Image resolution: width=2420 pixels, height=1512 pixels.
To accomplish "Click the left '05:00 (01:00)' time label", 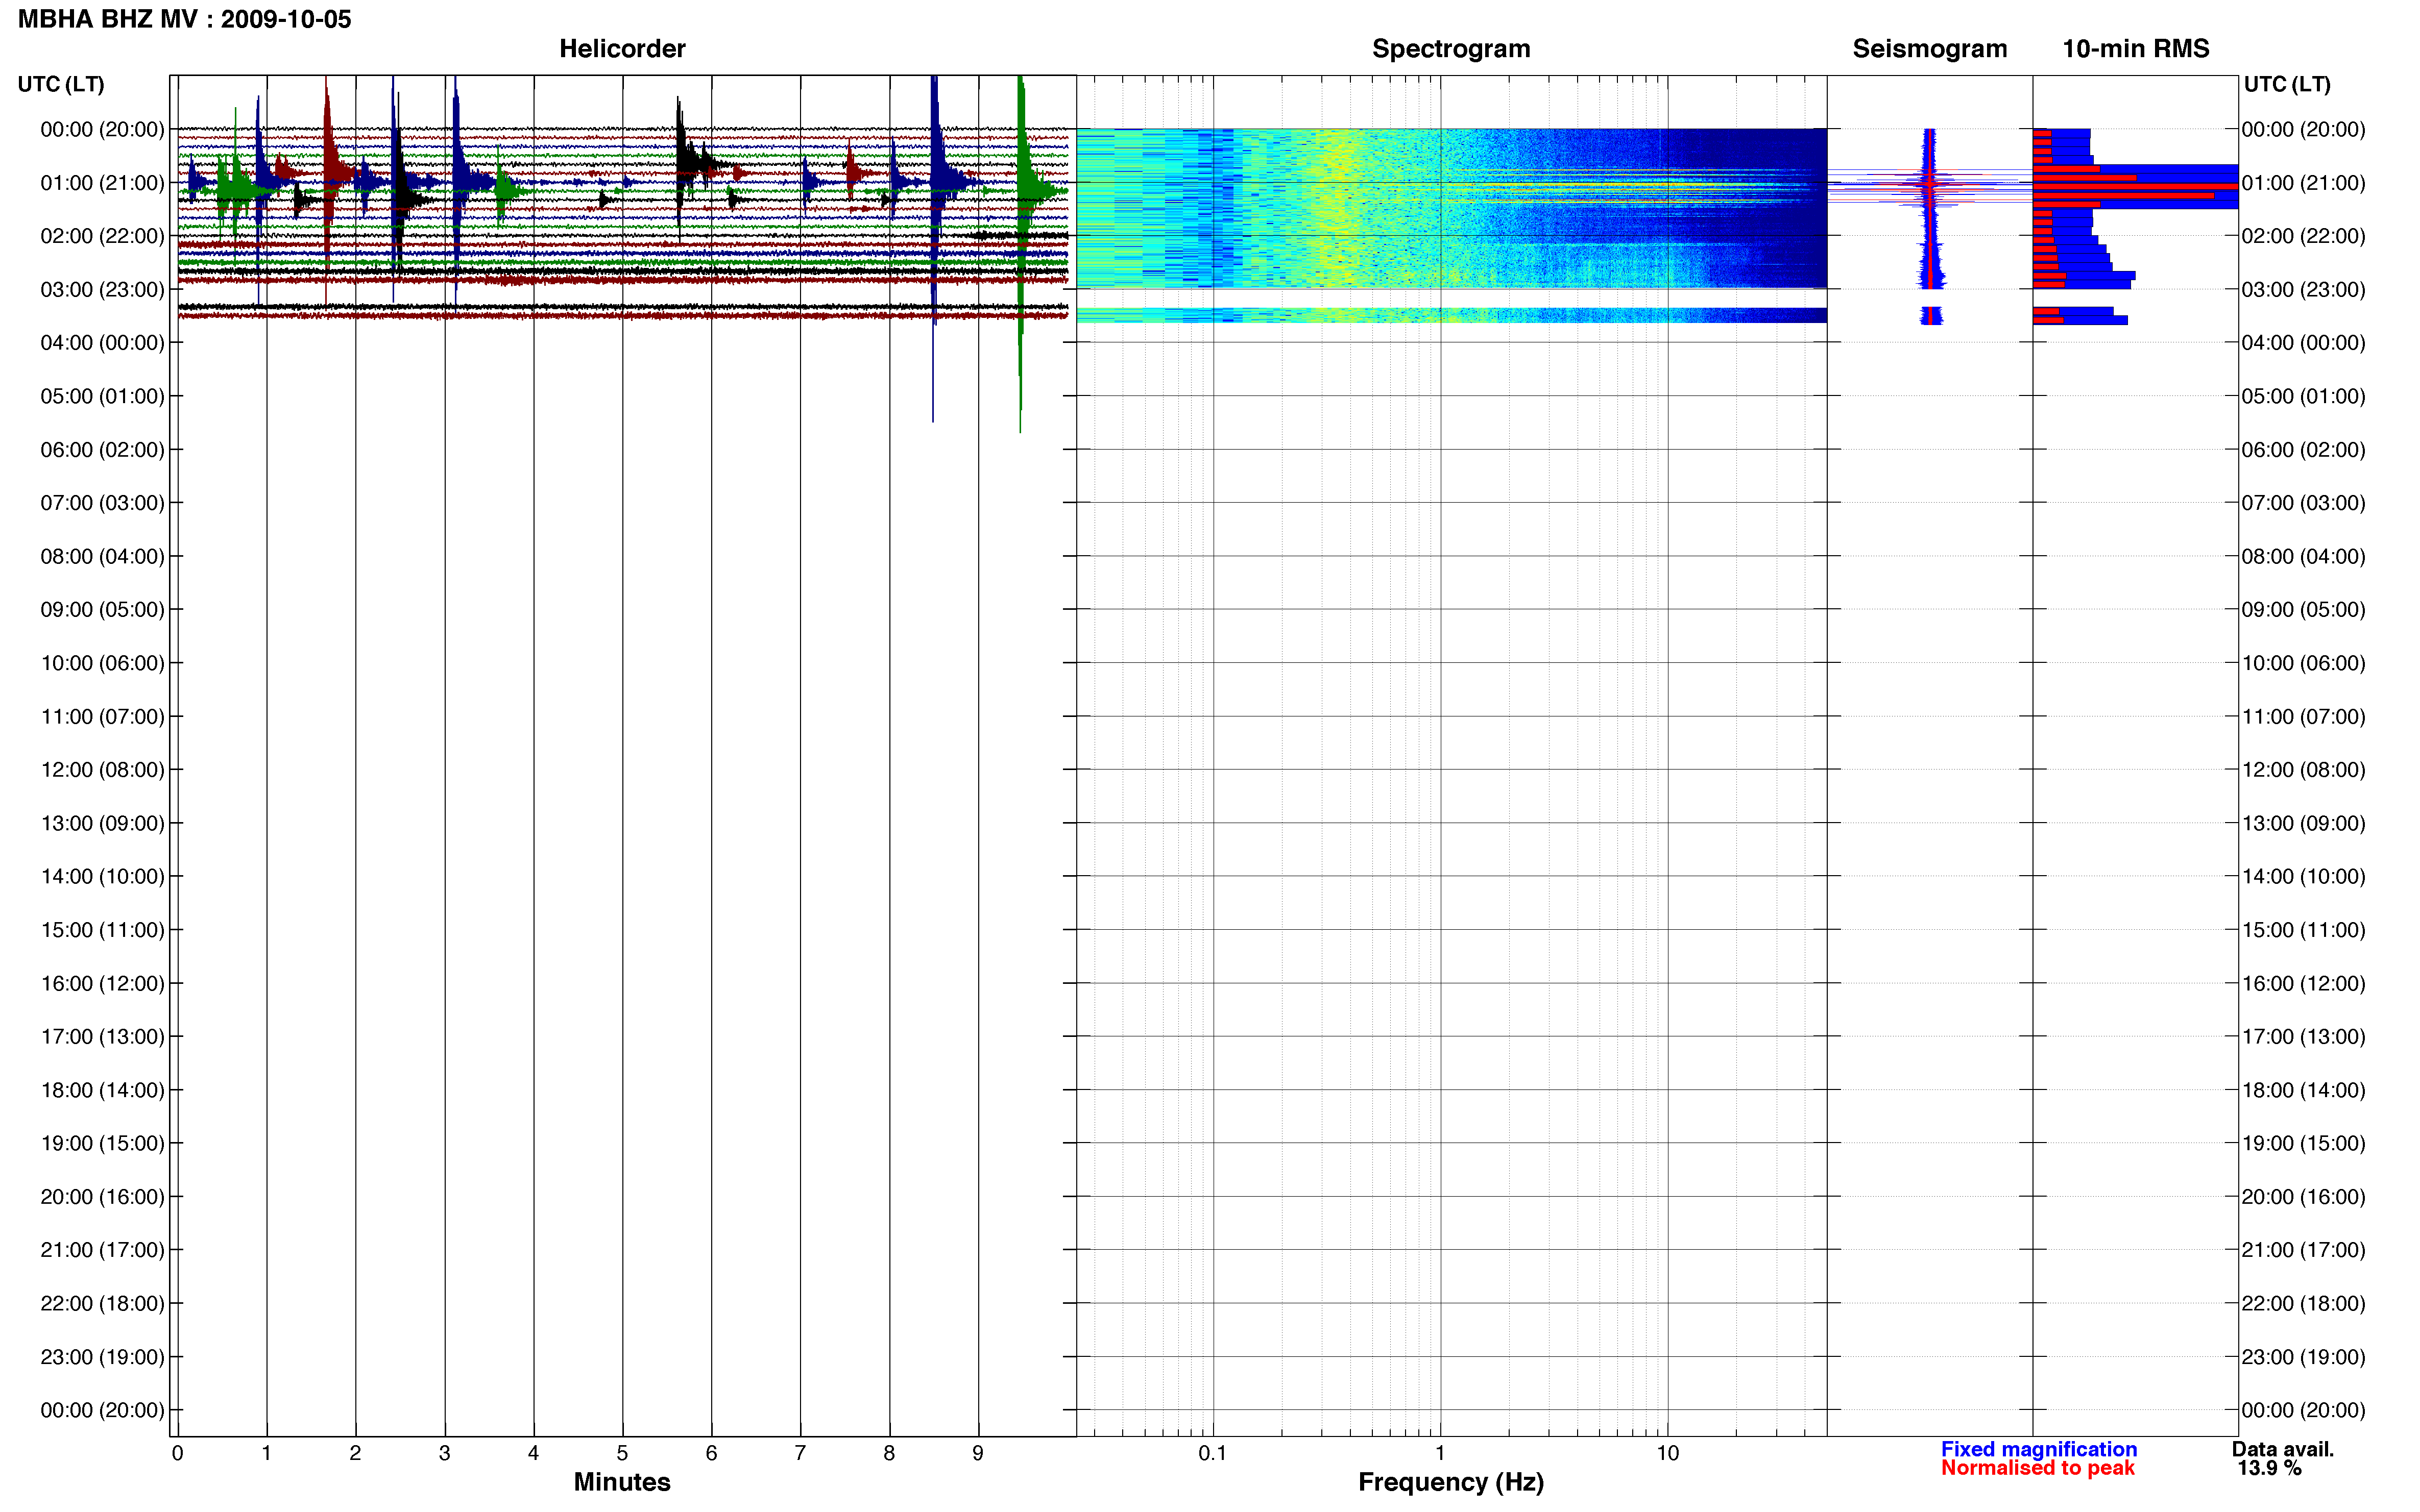I will 102,396.
